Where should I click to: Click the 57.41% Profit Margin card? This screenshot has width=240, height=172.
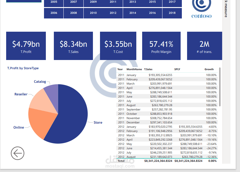[161, 46]
